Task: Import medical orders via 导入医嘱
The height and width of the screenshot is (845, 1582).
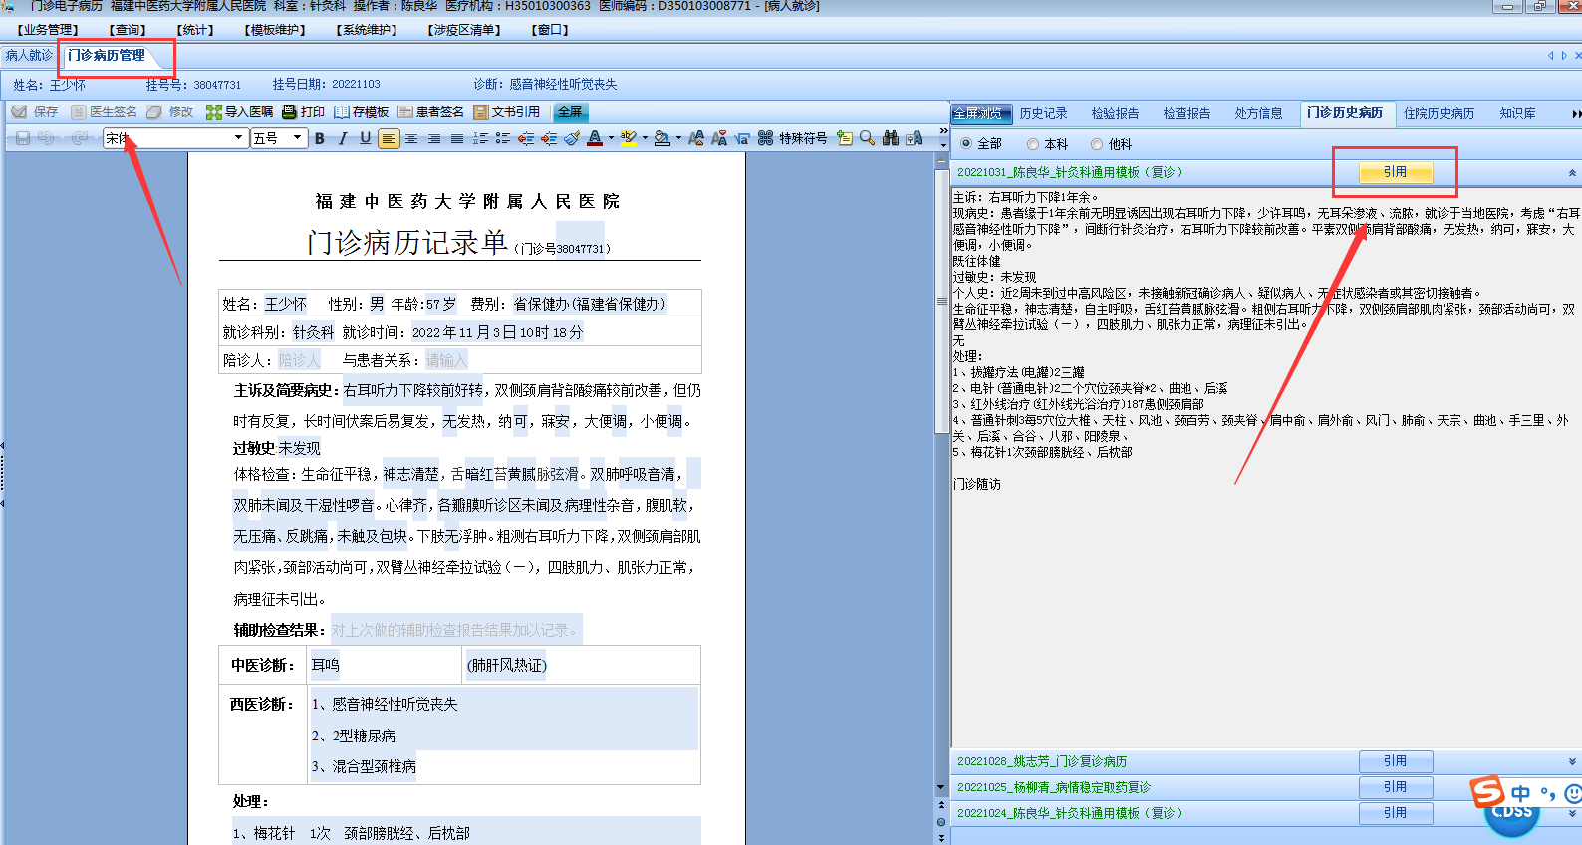Action: (239, 112)
